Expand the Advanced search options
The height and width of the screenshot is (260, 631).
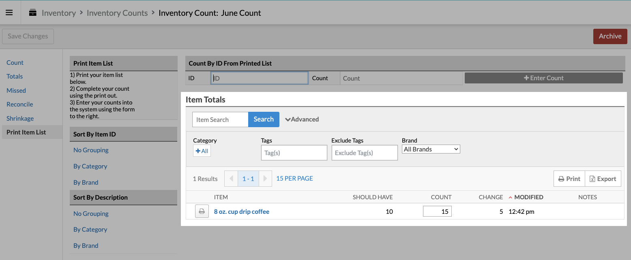(302, 119)
